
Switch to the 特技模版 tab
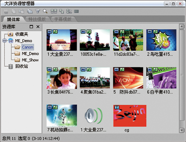(37, 19)
